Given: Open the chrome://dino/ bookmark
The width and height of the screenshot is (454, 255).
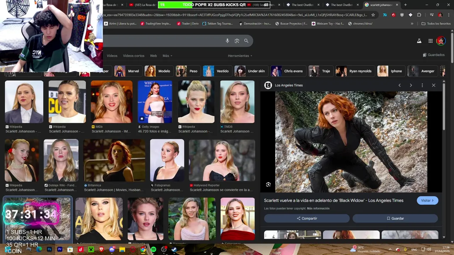Looking at the screenshot, I should click(360, 23).
